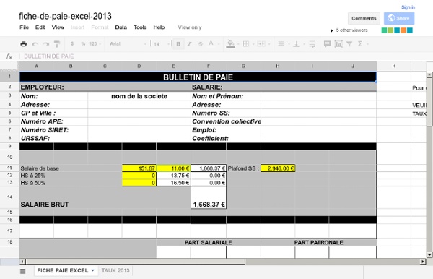This screenshot has width=433, height=279.
Task: Open the Arial font family dropdown
Action: (128, 43)
